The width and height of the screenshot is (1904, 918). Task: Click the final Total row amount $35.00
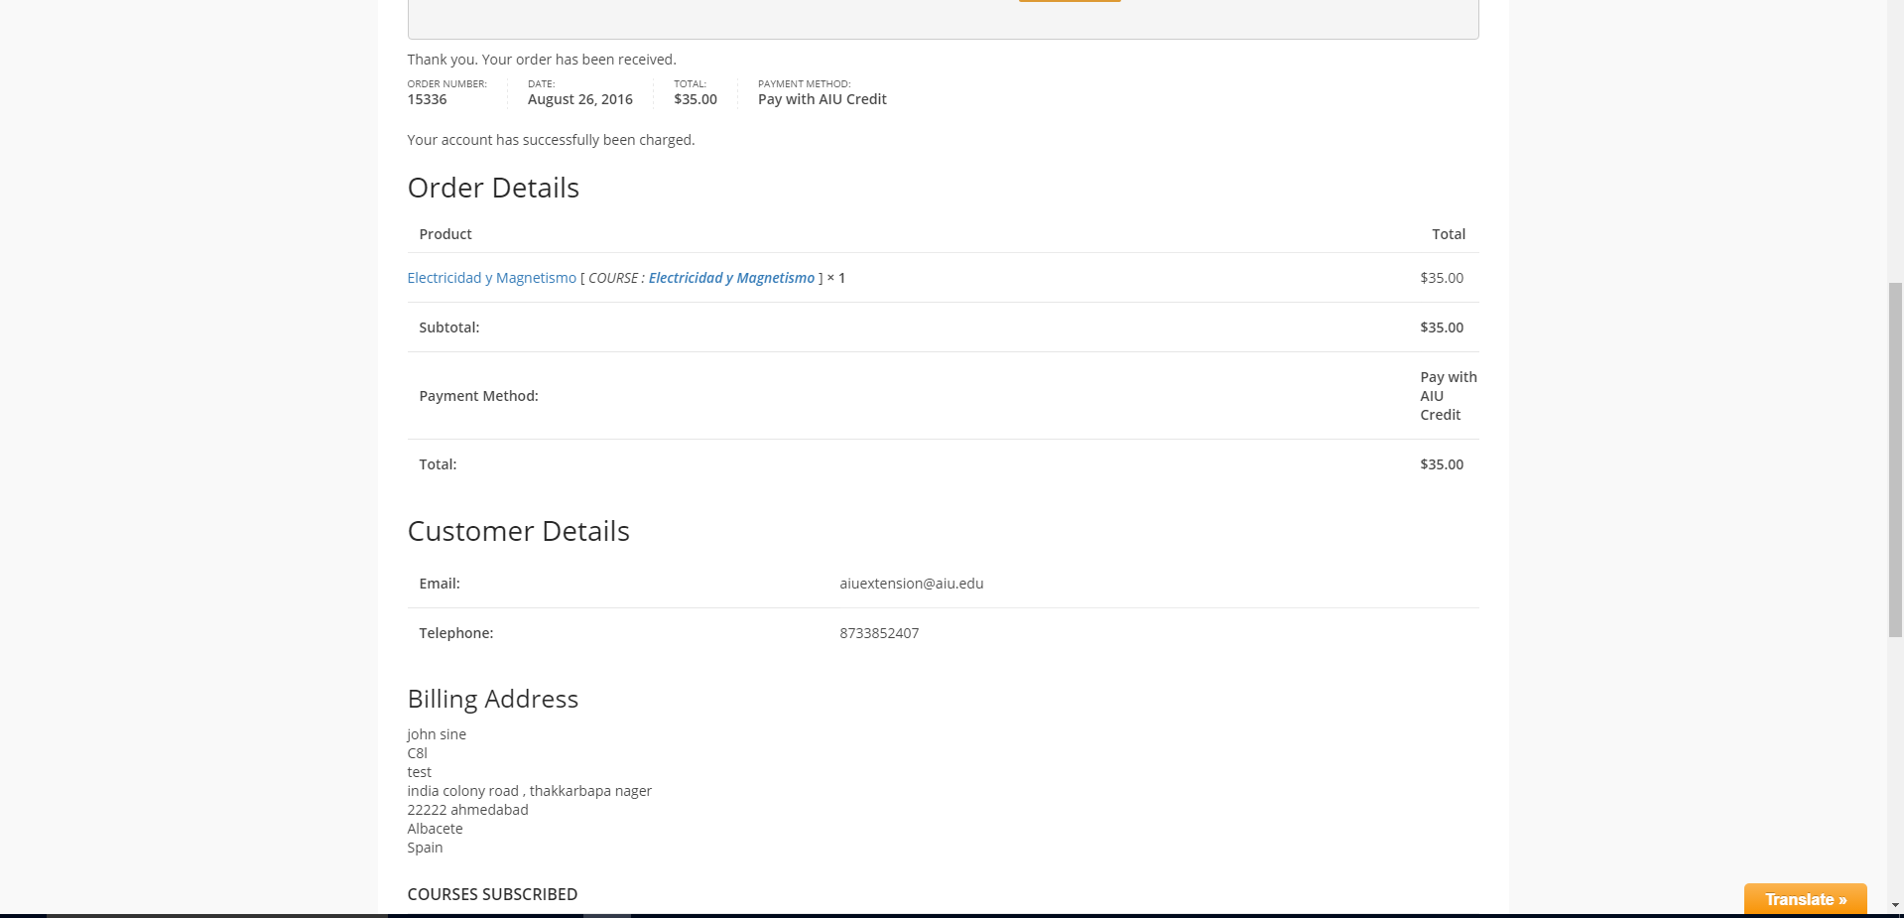pyautogui.click(x=1441, y=464)
